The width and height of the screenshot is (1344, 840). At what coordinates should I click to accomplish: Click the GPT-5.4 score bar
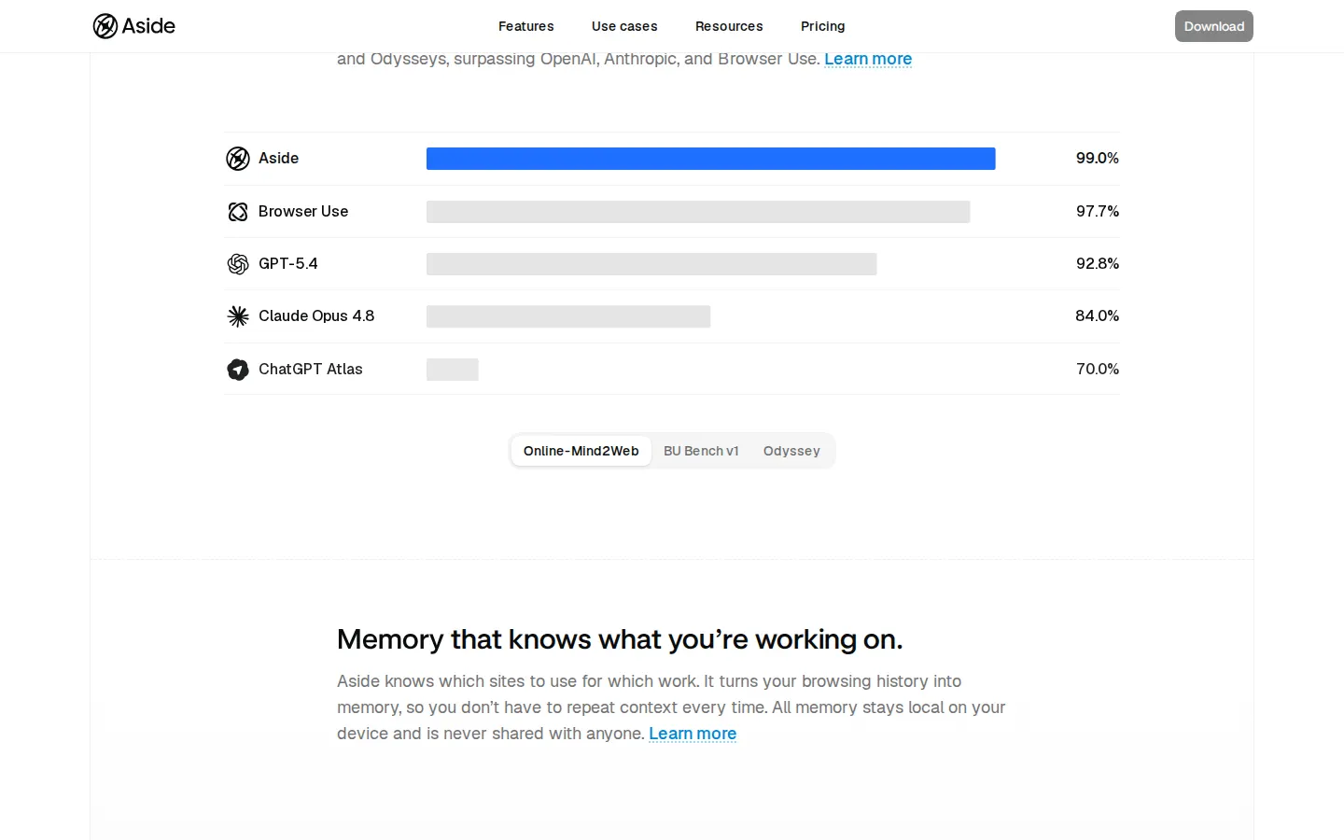651,264
